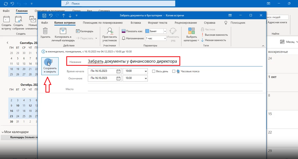The height and width of the screenshot is (159, 298).
Task: Open Calendar (Календарь) from the ribbon
Action: click(84, 31)
